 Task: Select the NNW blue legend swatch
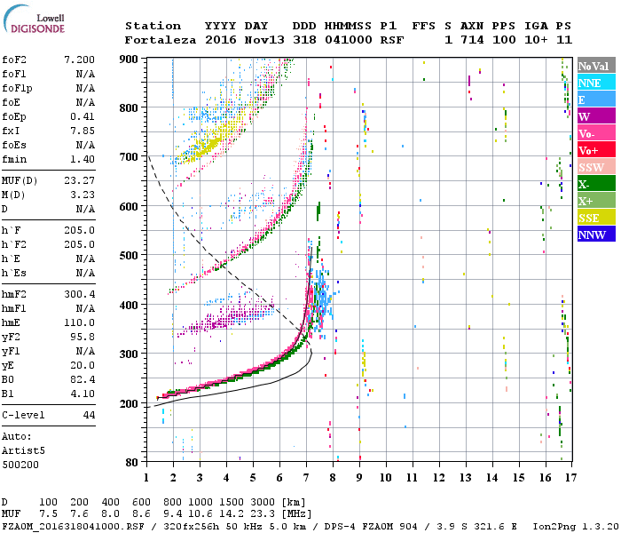(x=596, y=235)
